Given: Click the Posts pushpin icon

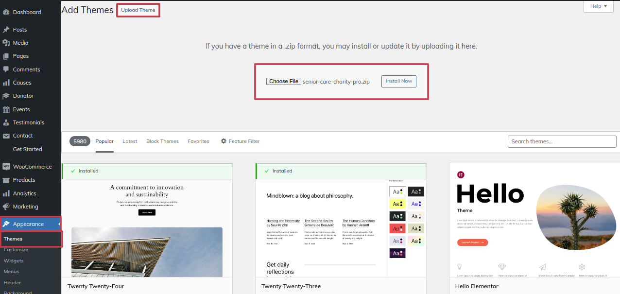Looking at the screenshot, I should (x=6, y=30).
